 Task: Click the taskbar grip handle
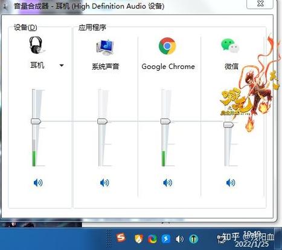(109, 238)
